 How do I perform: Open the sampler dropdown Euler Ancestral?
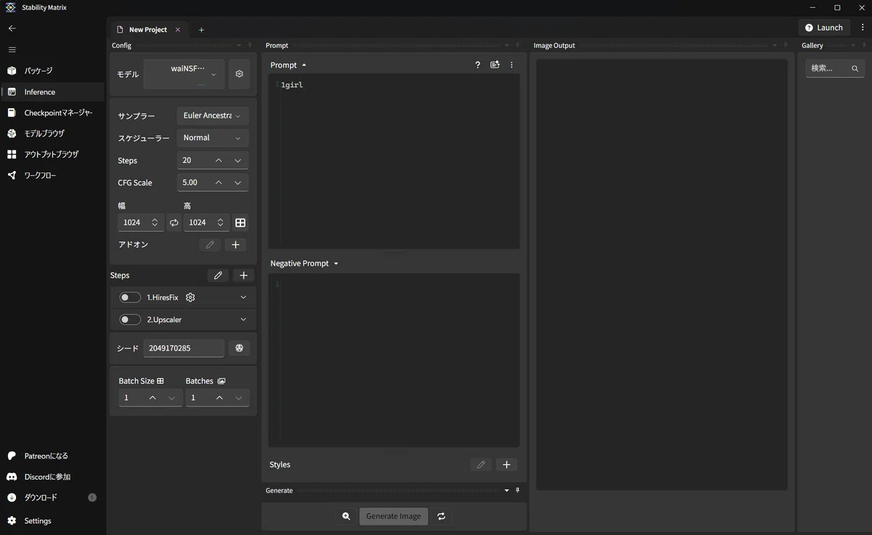(x=212, y=116)
